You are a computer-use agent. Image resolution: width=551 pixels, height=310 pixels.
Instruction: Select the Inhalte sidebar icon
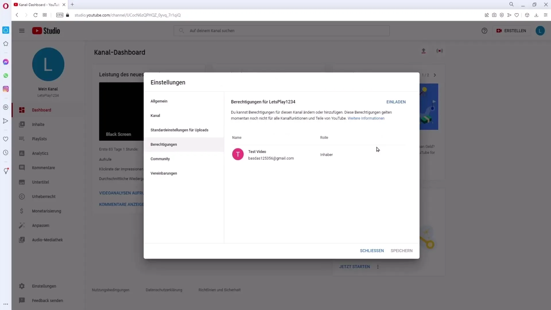click(22, 124)
